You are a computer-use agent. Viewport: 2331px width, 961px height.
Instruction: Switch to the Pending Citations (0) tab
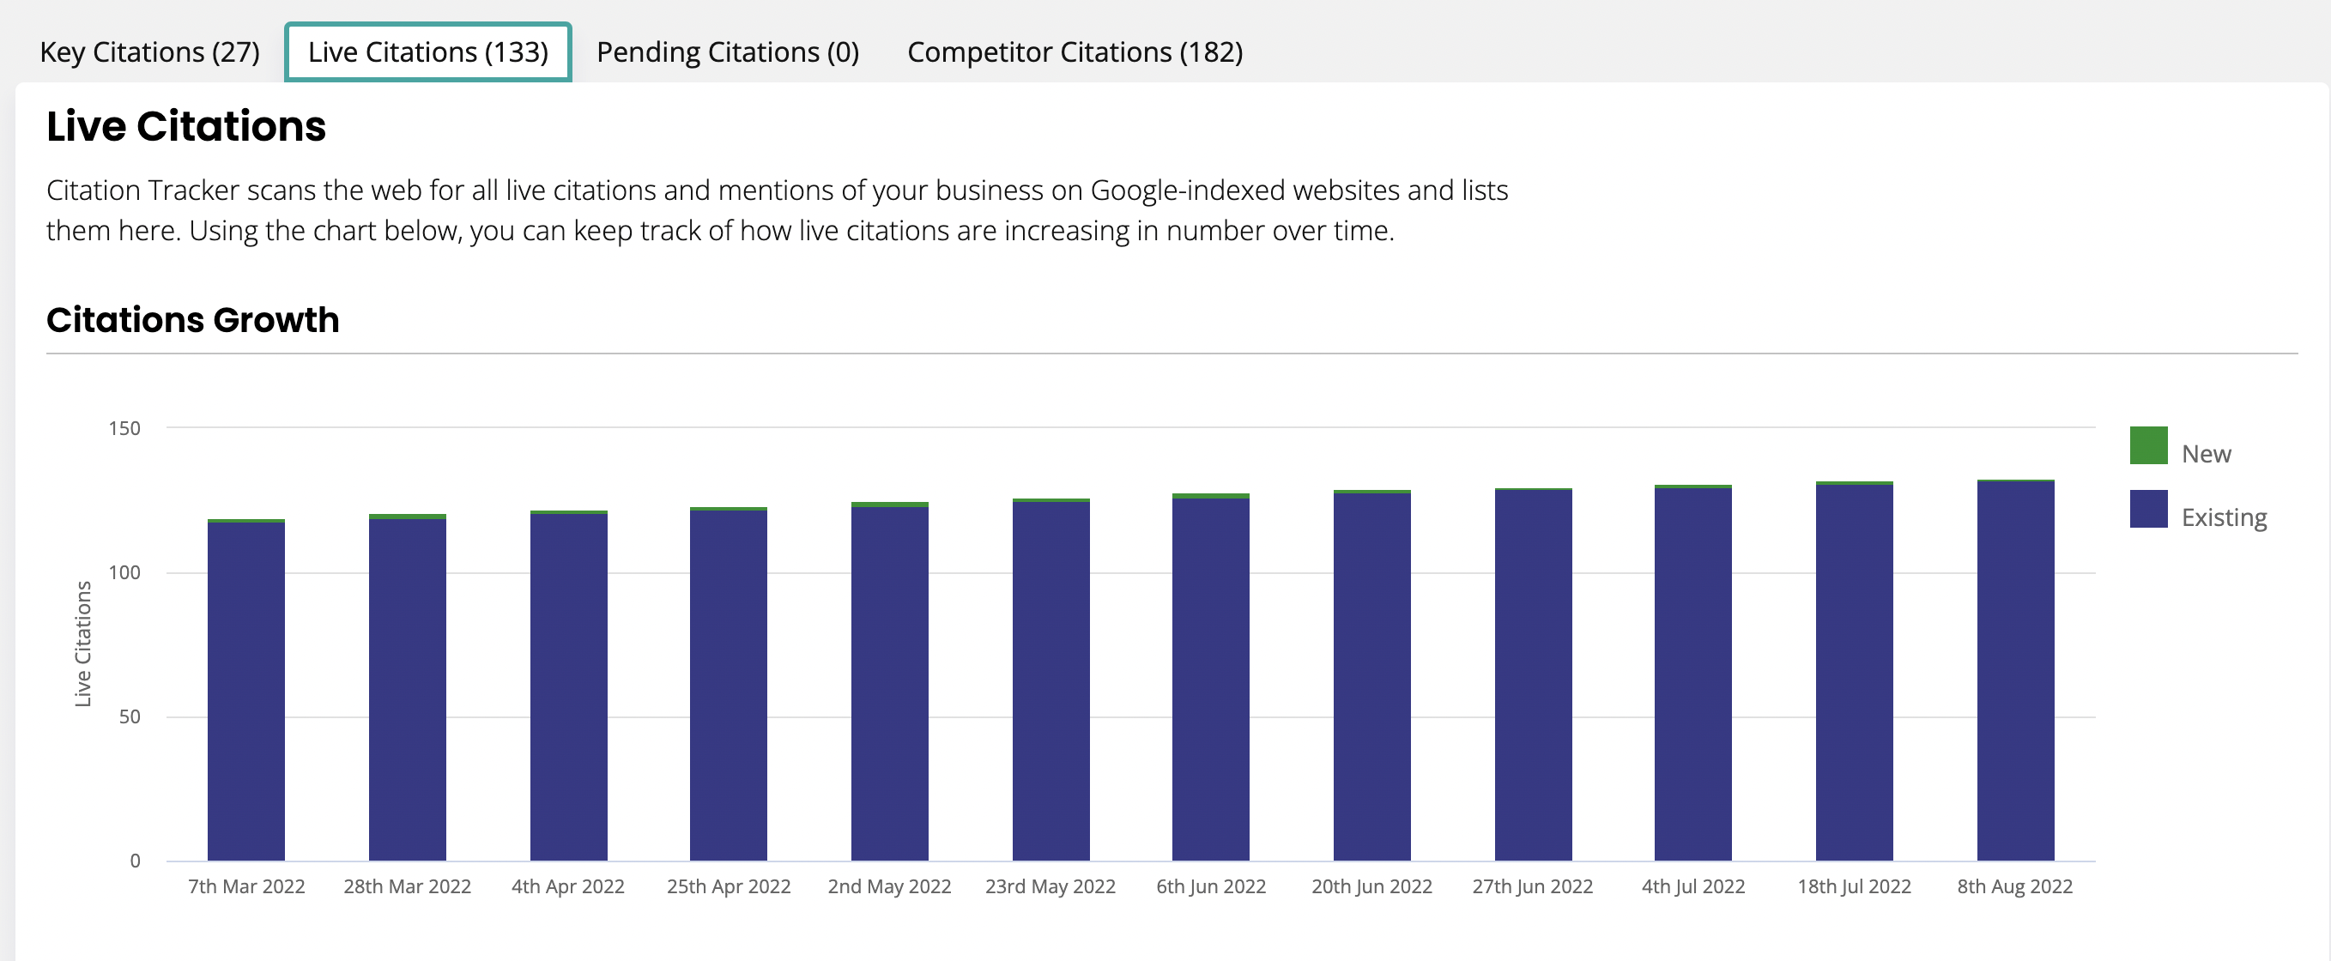tap(728, 52)
